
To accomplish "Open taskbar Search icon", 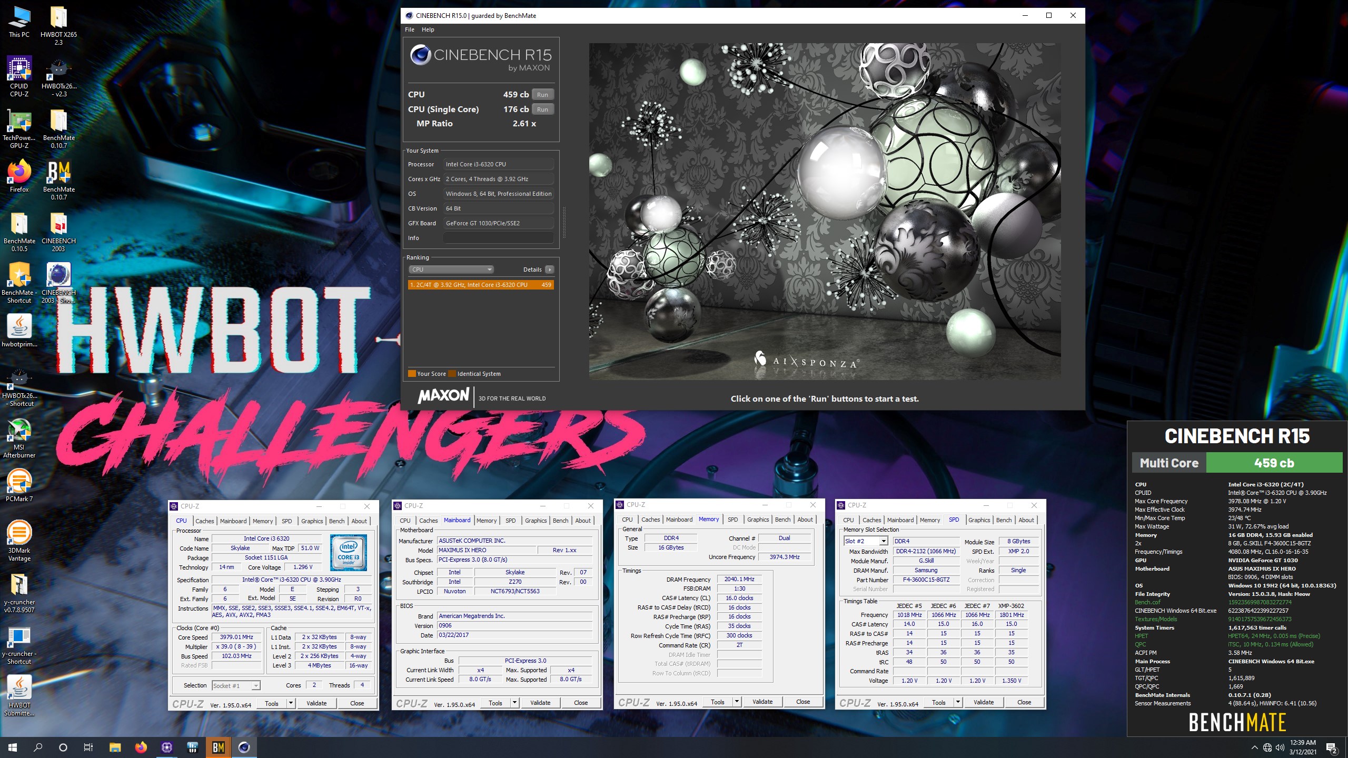I will click(x=38, y=747).
